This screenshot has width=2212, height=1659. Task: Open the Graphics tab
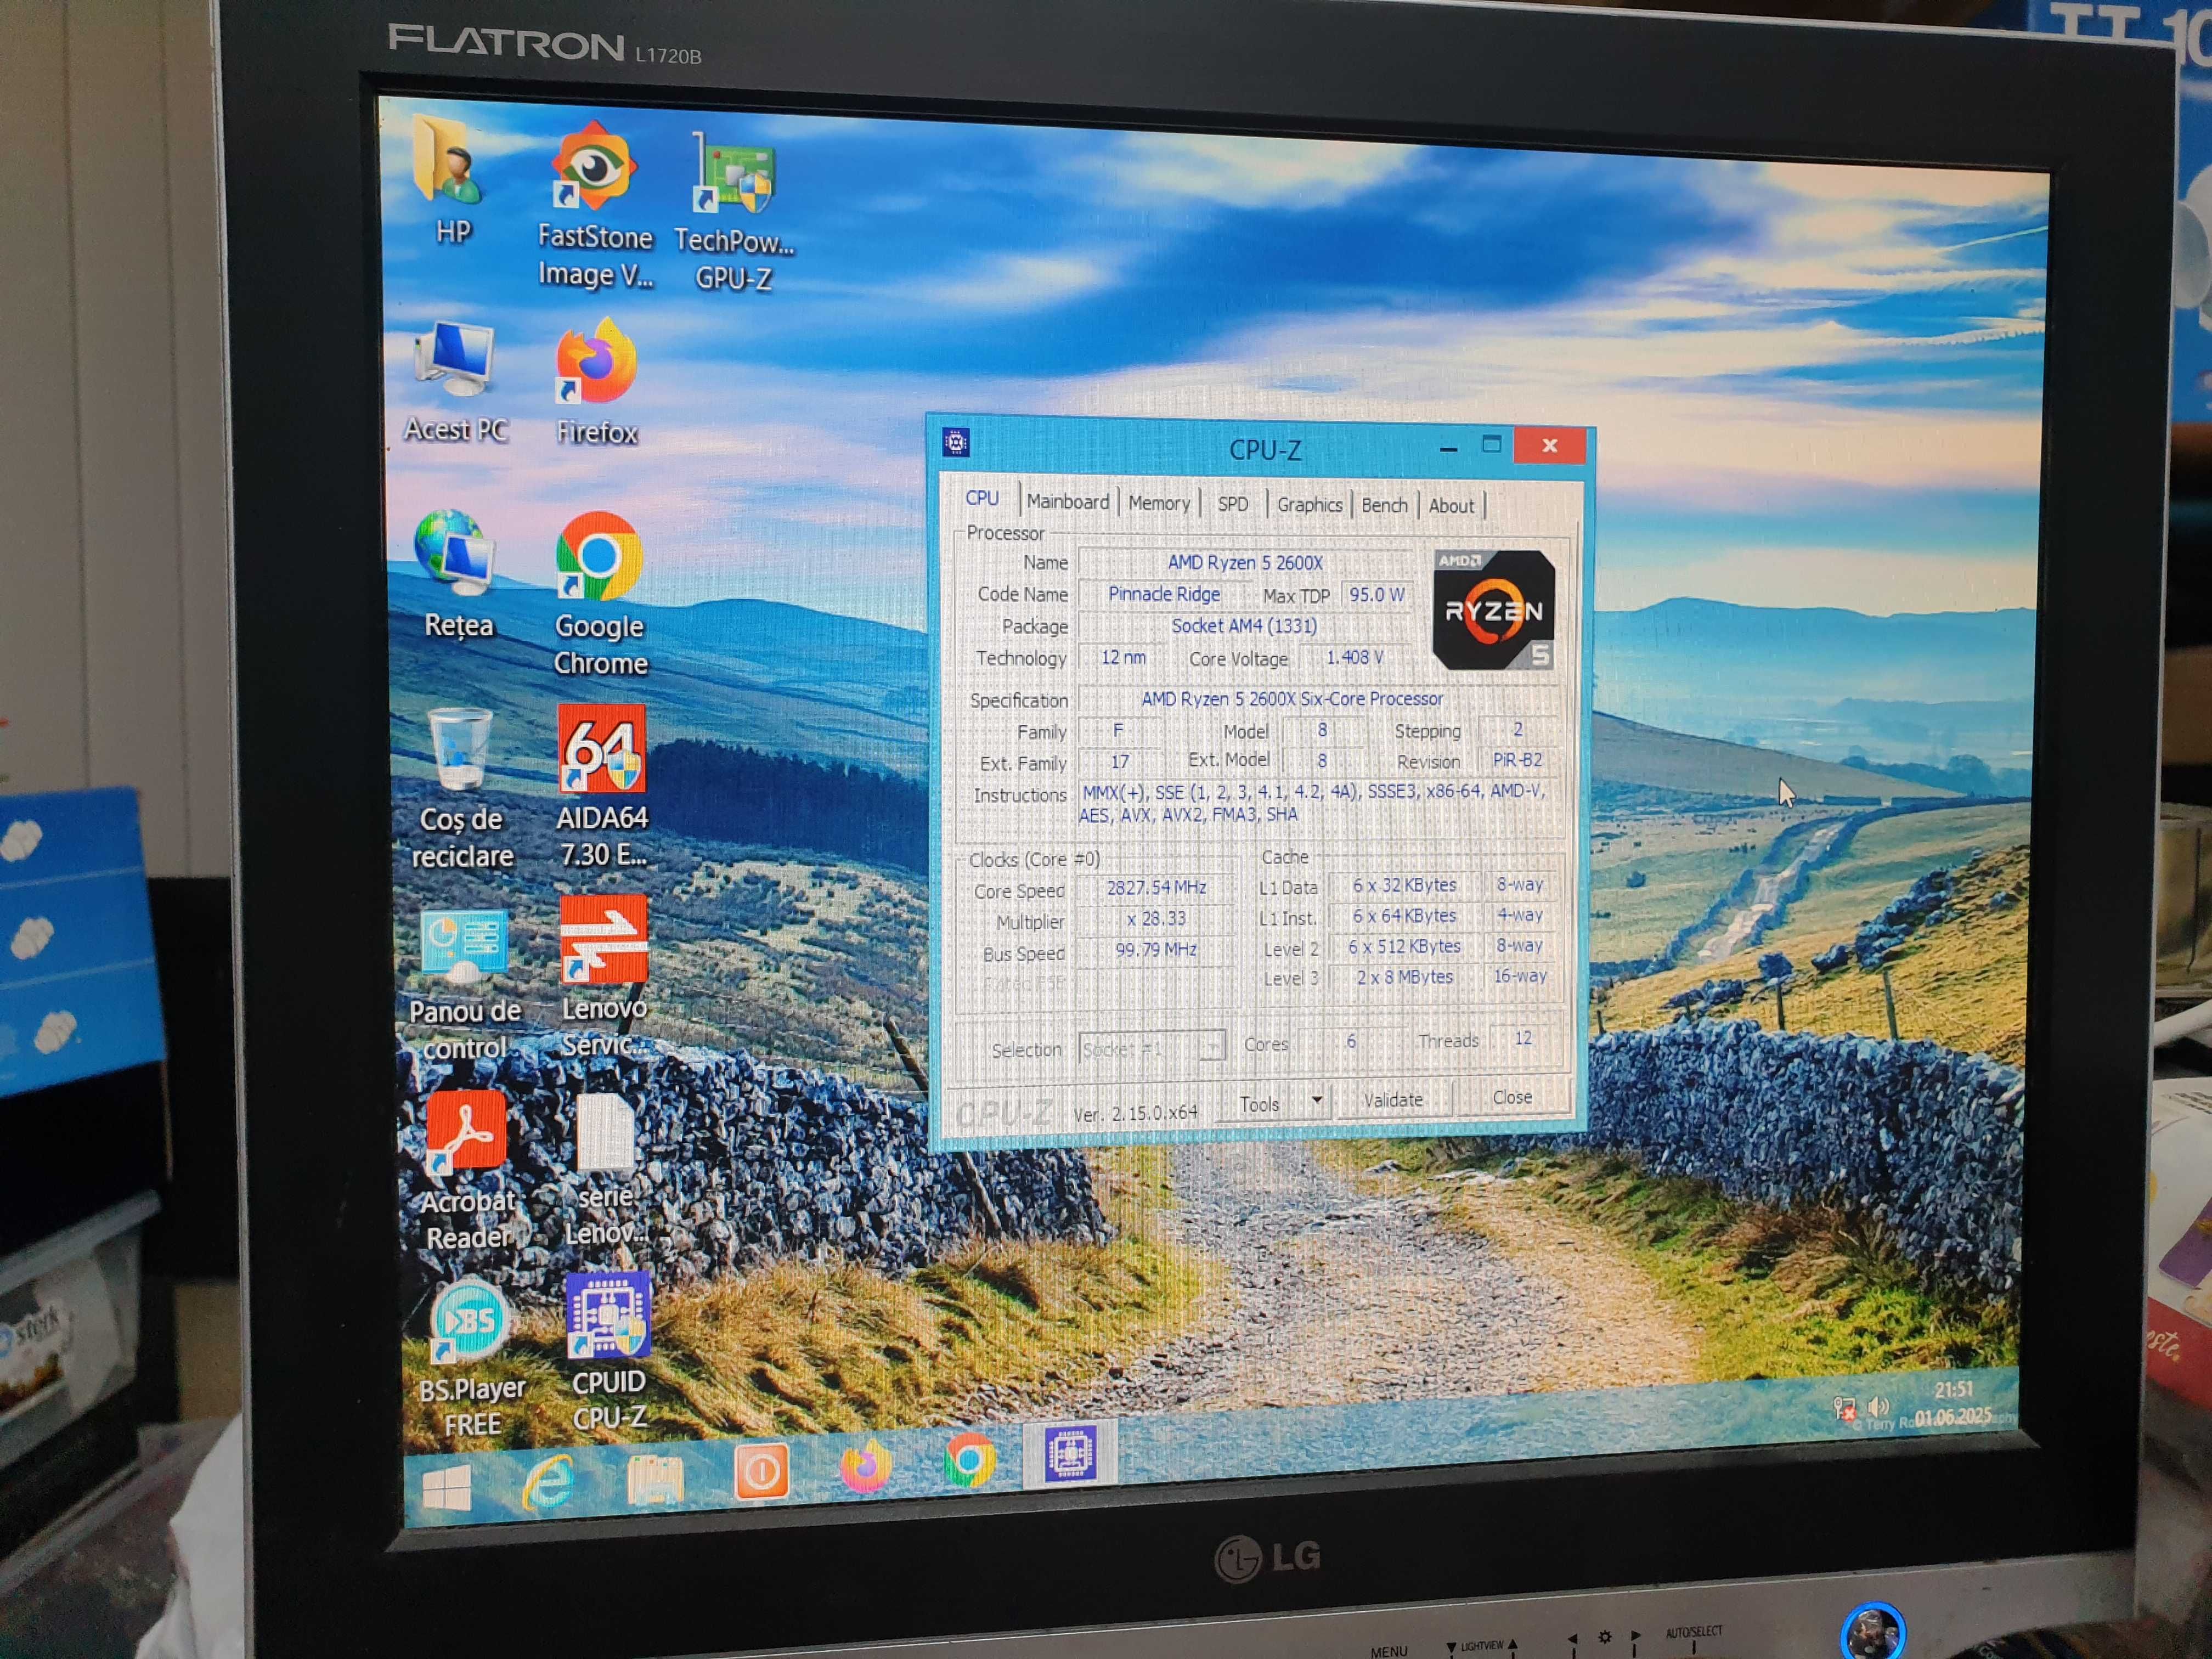(x=1309, y=505)
